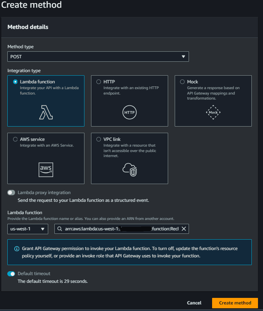Image resolution: width=263 pixels, height=311 pixels.
Task: Select the Mock integration radio button
Action: tap(182, 82)
